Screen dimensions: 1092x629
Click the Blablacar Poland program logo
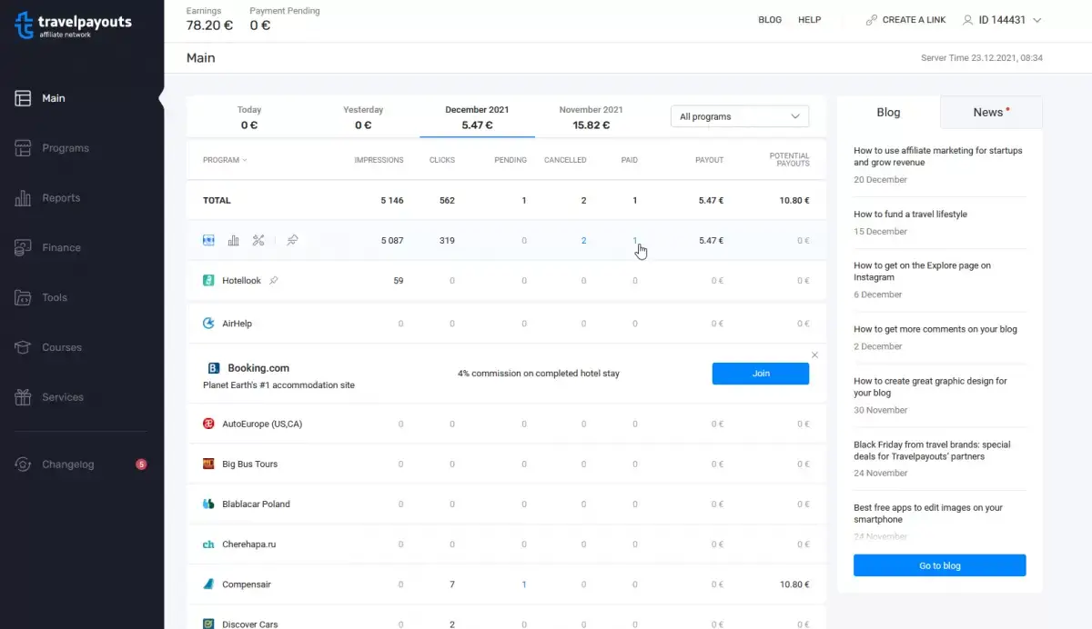[x=208, y=504]
